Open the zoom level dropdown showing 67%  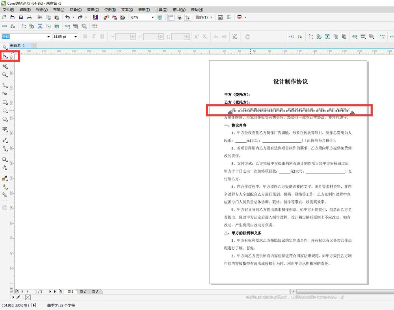tap(154, 17)
